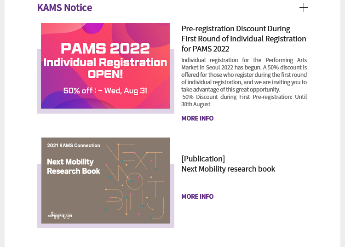Click MORE INFO under the Publication entry

click(197, 196)
